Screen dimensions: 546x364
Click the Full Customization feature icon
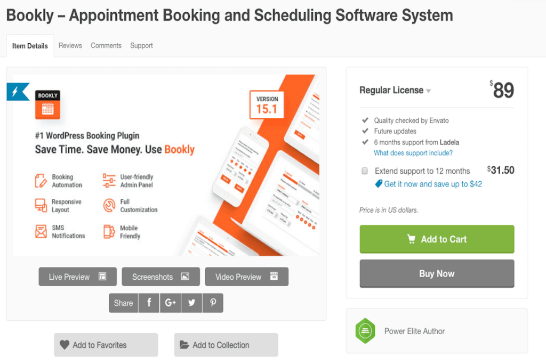click(x=109, y=205)
